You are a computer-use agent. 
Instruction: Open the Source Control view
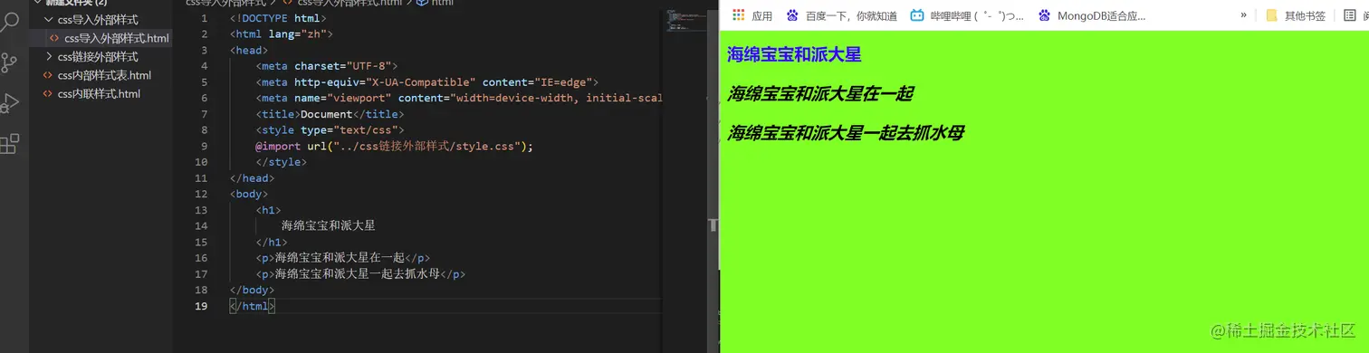[9, 62]
